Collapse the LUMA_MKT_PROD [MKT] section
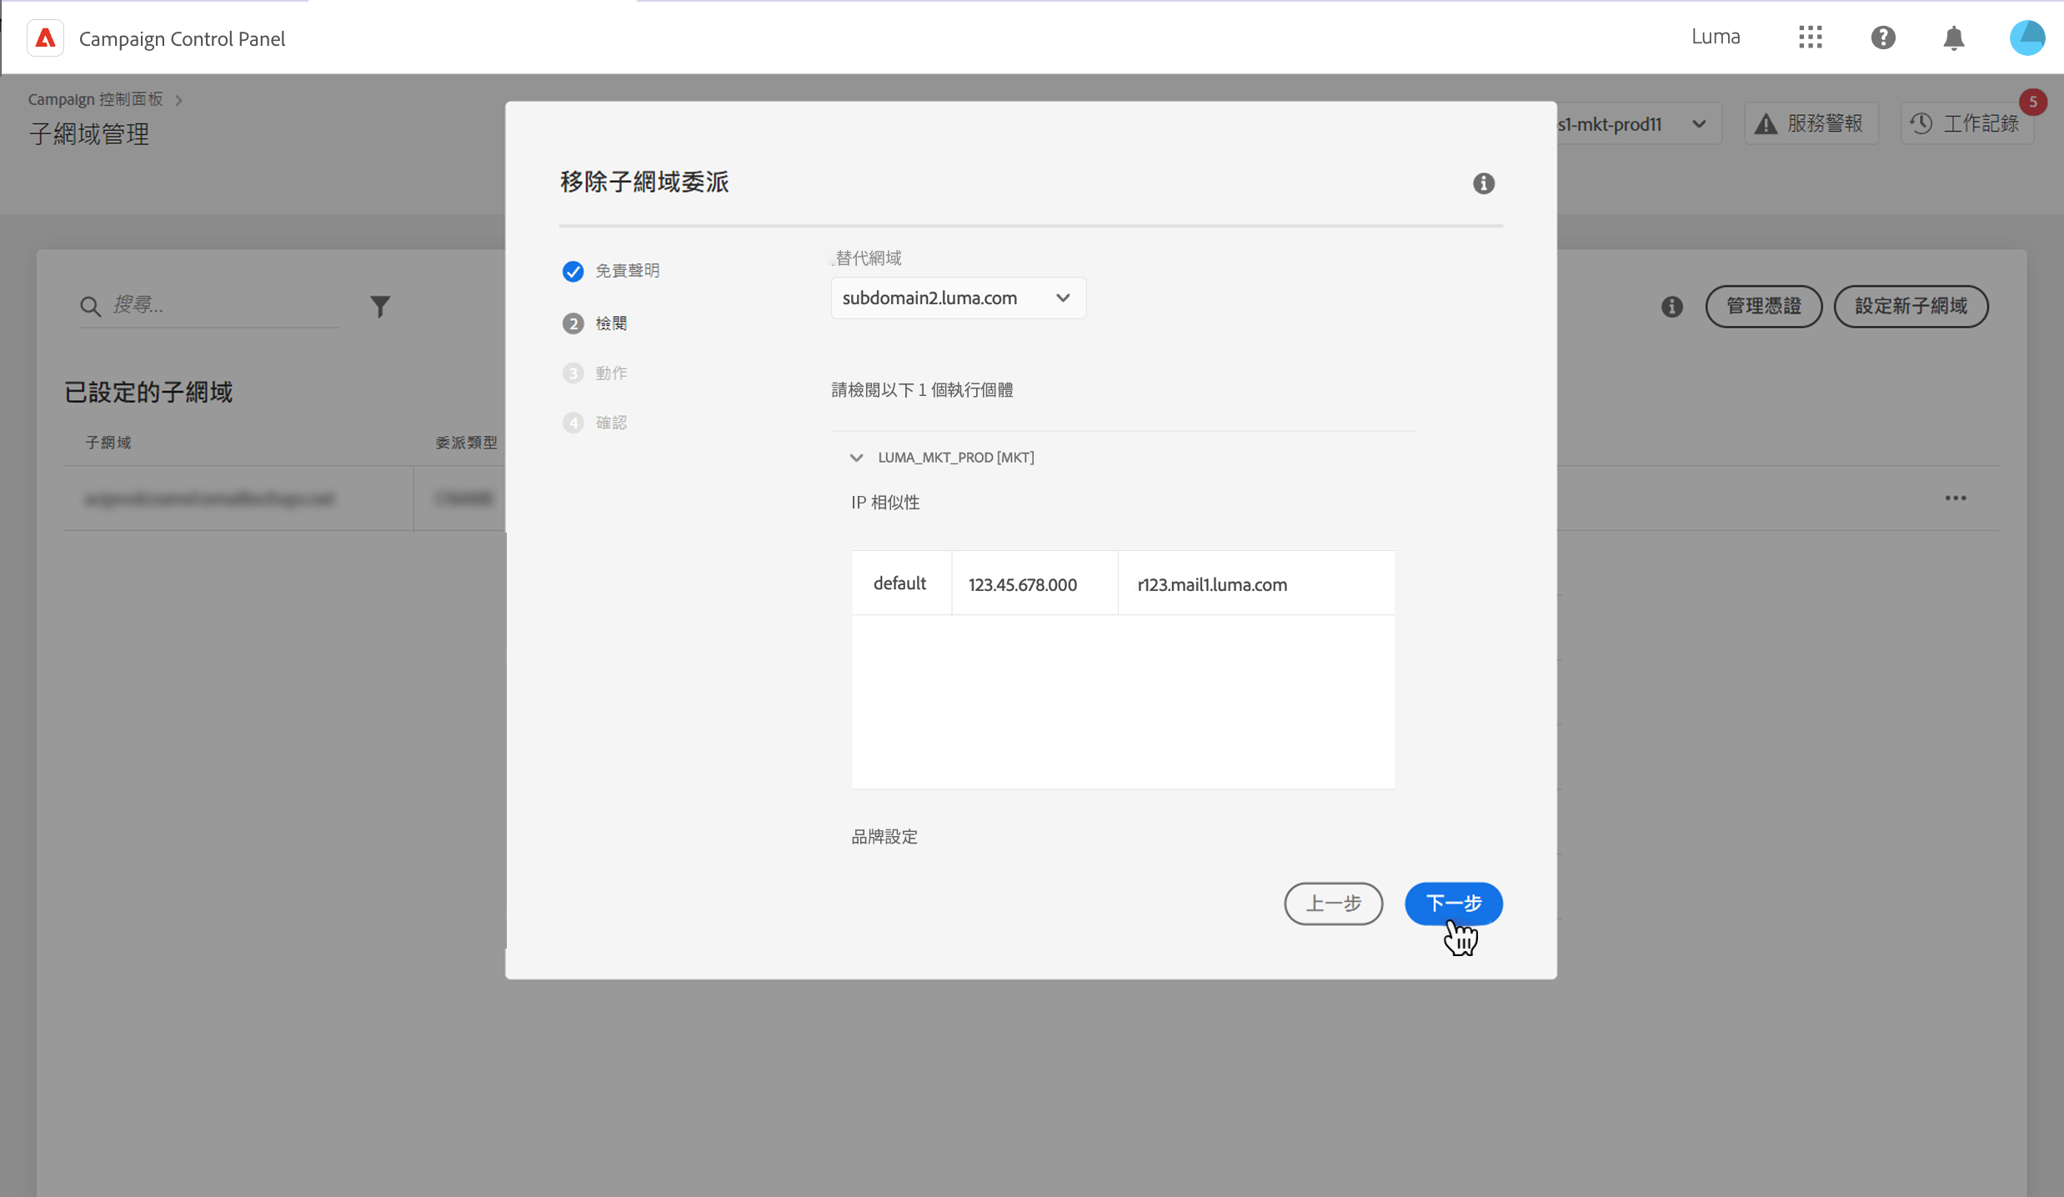The width and height of the screenshot is (2064, 1197). coord(856,458)
